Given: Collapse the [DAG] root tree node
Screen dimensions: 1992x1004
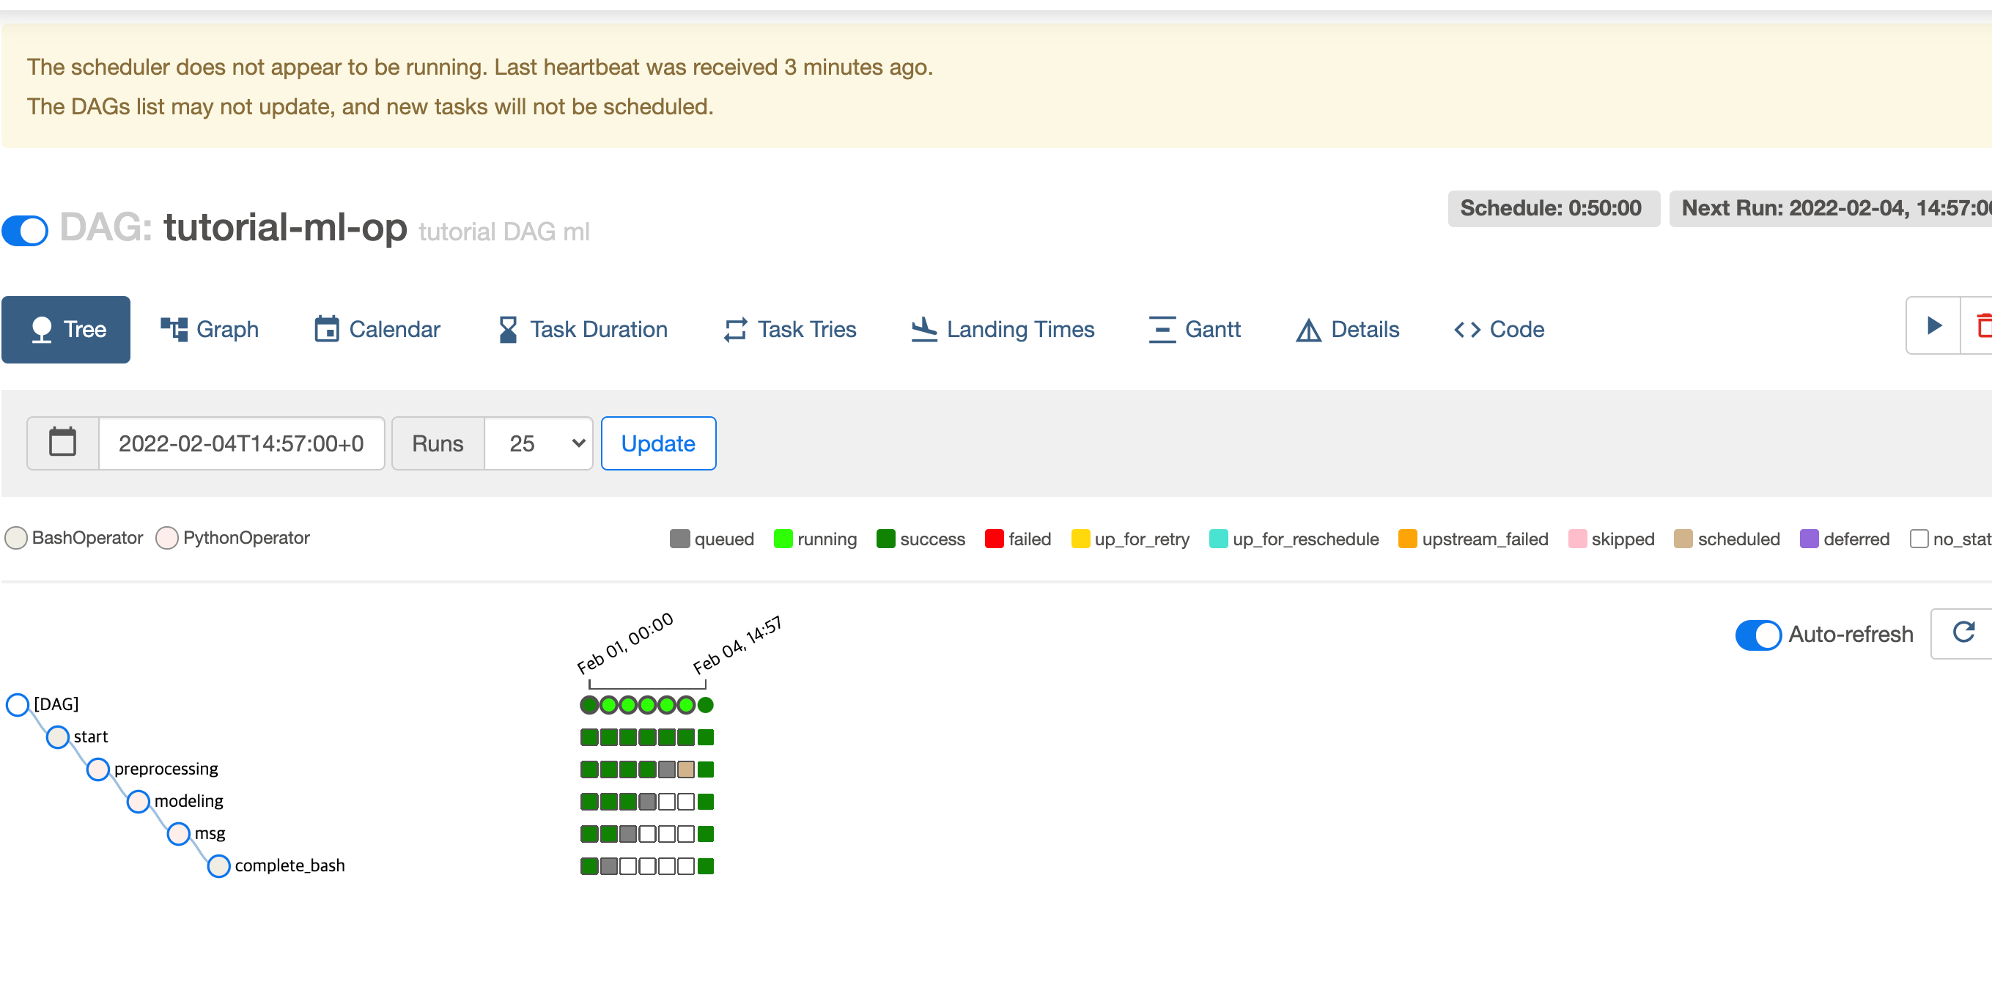Looking at the screenshot, I should coord(18,704).
